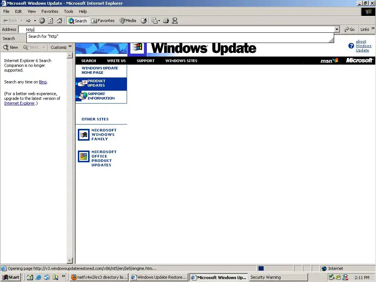Expand the address bar dropdown arrow
This screenshot has height=282, width=376.
click(337, 29)
